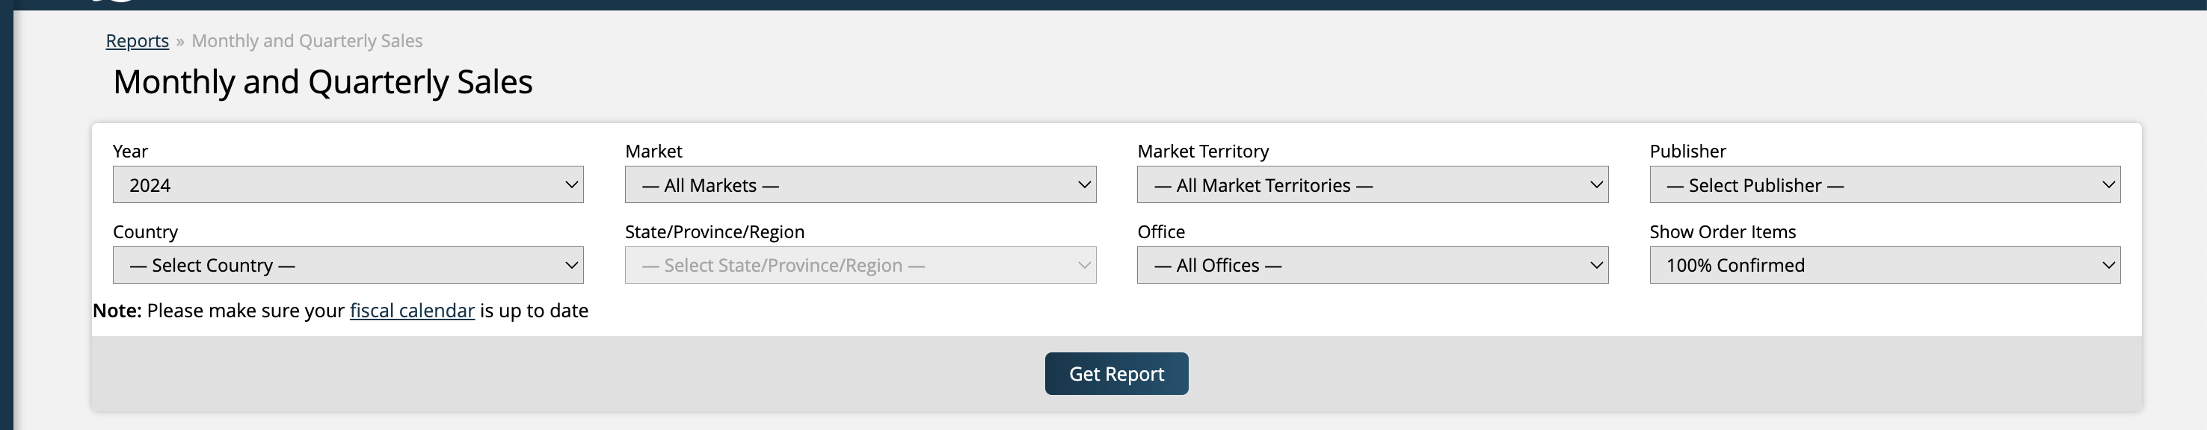This screenshot has height=430, width=2207.
Task: Click the Publisher field label
Action: click(1687, 152)
